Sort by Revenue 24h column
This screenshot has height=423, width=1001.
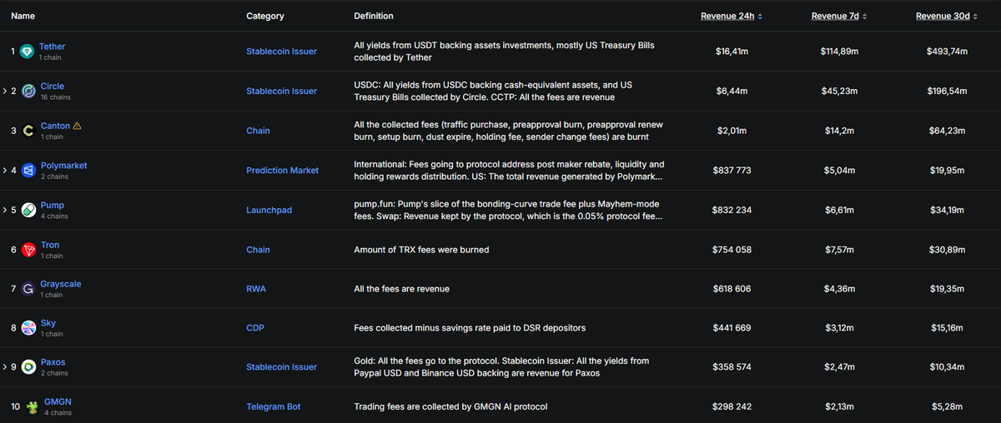point(731,16)
